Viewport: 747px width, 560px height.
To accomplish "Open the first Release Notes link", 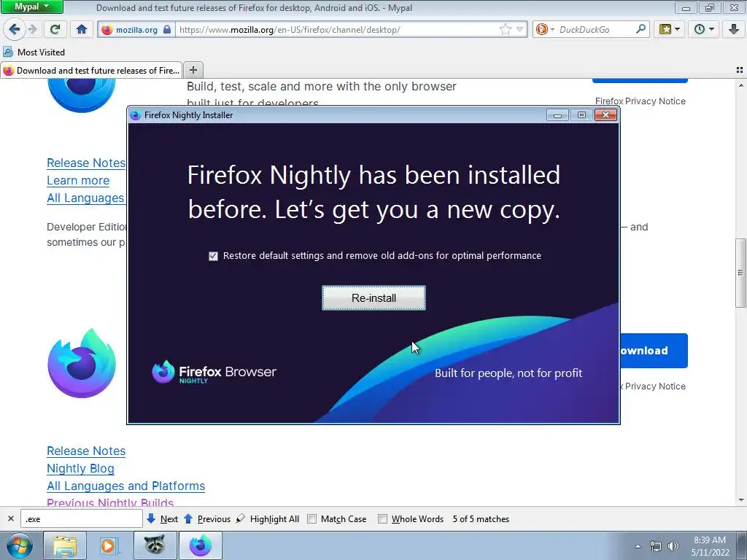I will click(x=86, y=163).
